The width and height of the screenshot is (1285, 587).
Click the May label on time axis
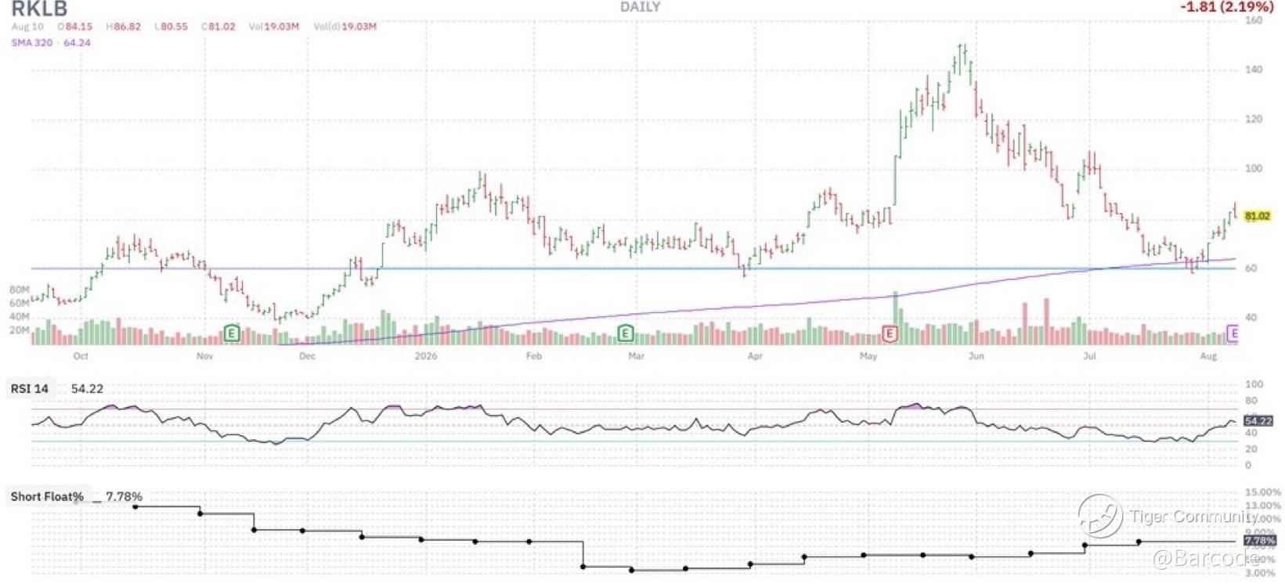[868, 356]
